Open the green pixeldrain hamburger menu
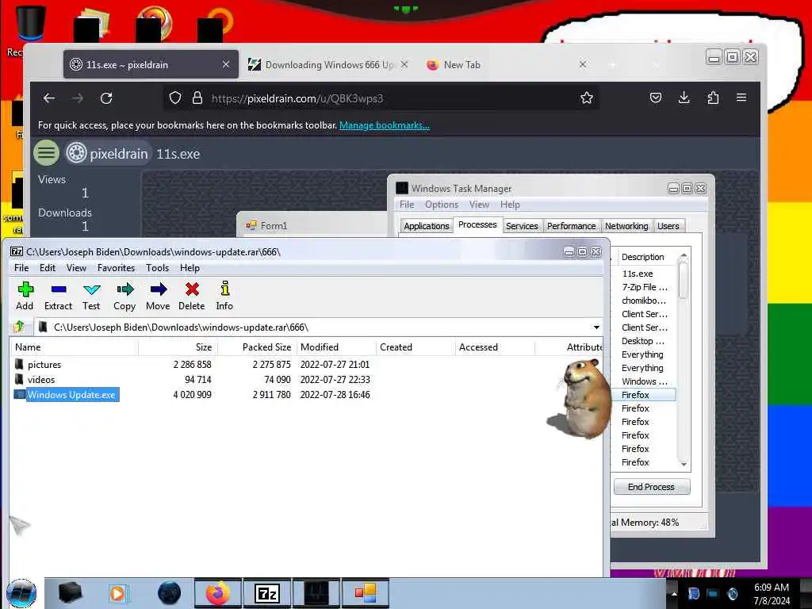The image size is (812, 609). pos(46,153)
